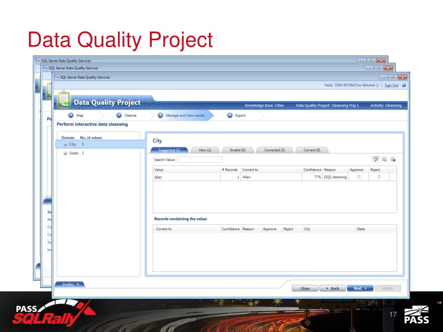The width and height of the screenshot is (443, 332).
Task: Select Approve radio for Alen row
Action: (x=359, y=177)
